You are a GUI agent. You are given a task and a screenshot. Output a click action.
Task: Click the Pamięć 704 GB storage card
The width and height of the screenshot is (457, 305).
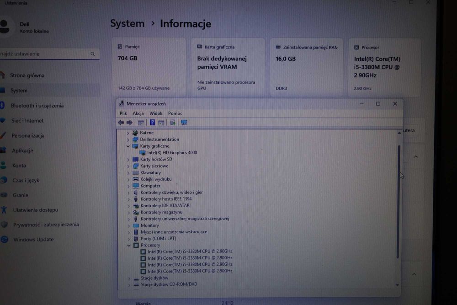point(149,67)
